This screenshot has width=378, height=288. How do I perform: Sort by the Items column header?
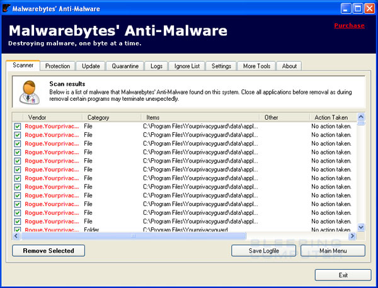tap(200, 117)
